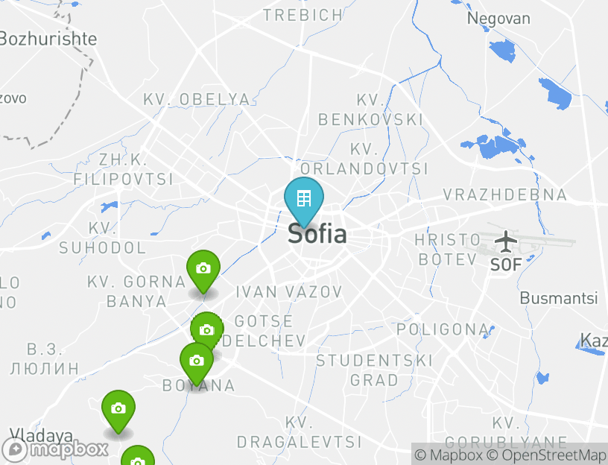Click the Busmantsi village label
The width and height of the screenshot is (608, 465).
point(559,298)
